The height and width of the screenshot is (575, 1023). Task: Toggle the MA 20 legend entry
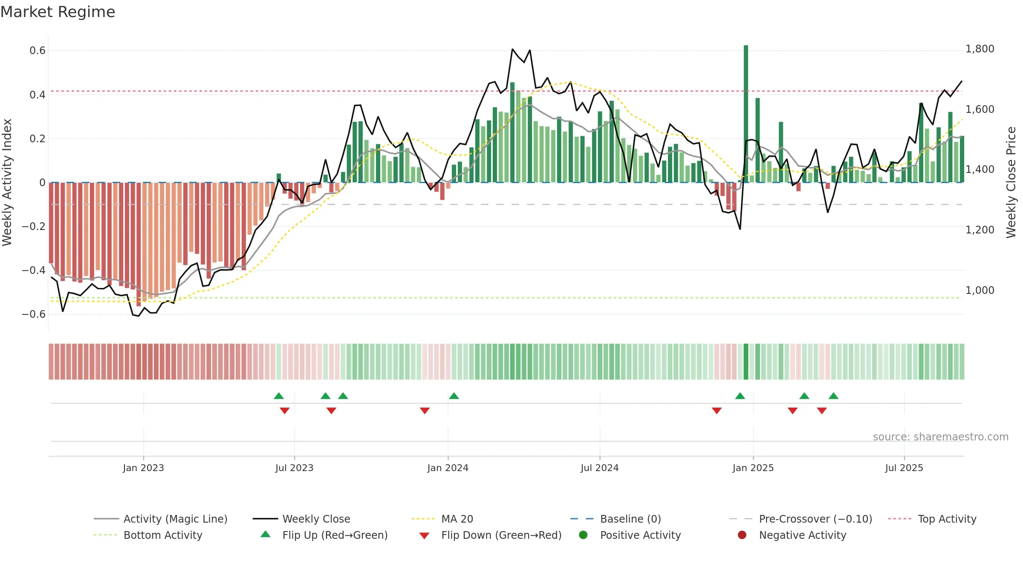pyautogui.click(x=442, y=519)
